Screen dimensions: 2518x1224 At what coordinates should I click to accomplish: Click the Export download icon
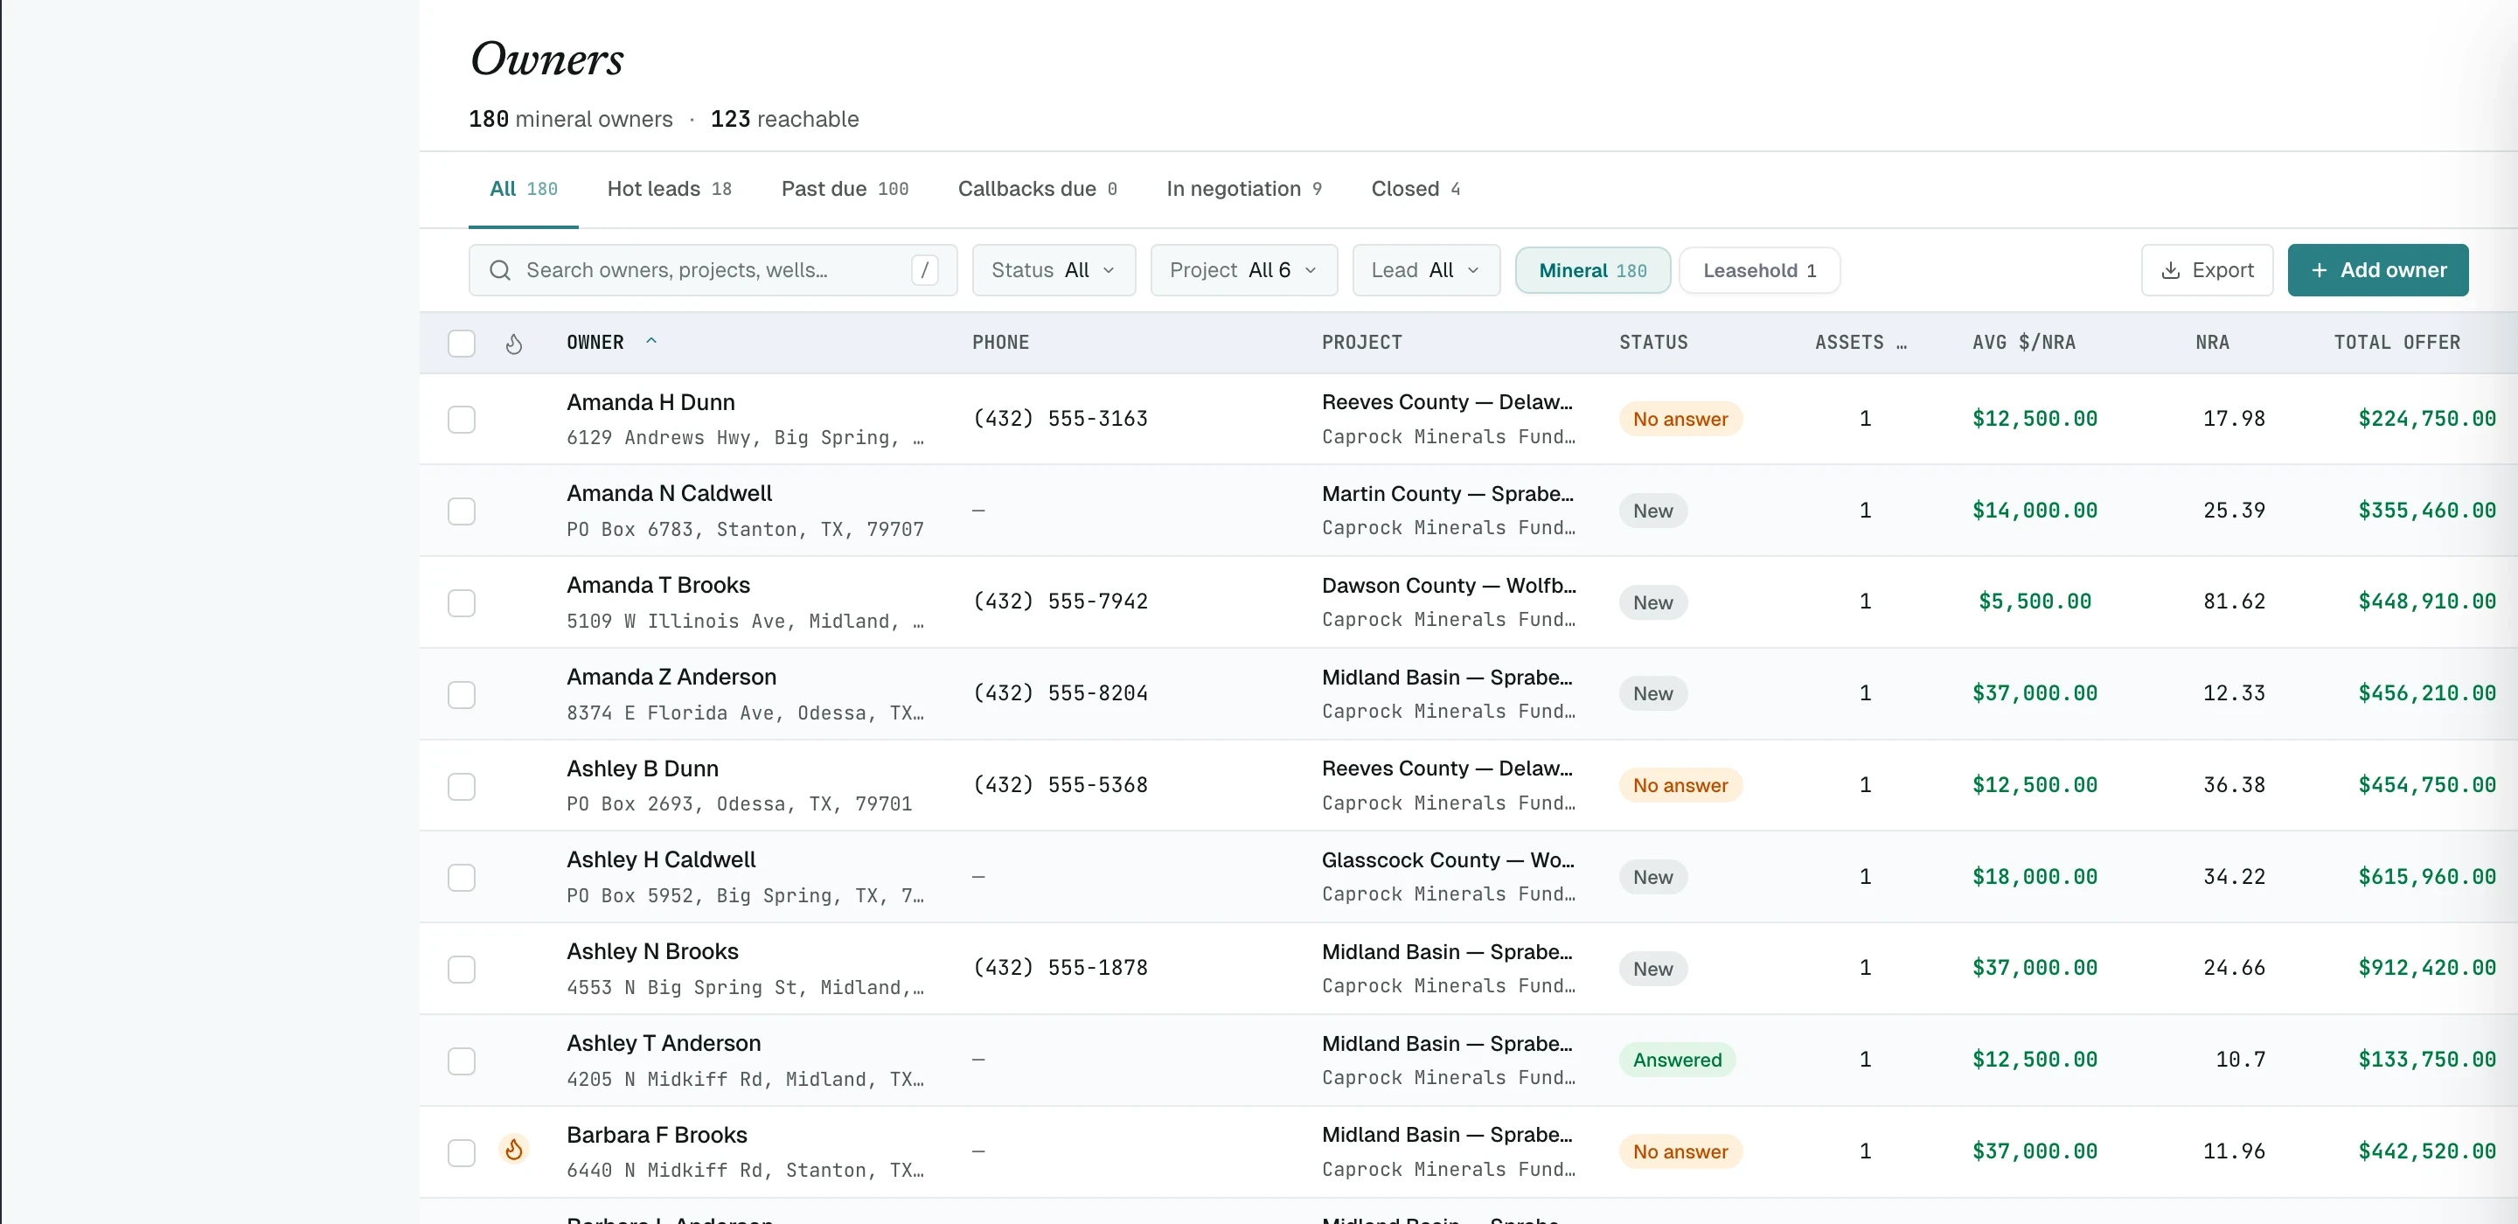(x=2170, y=270)
